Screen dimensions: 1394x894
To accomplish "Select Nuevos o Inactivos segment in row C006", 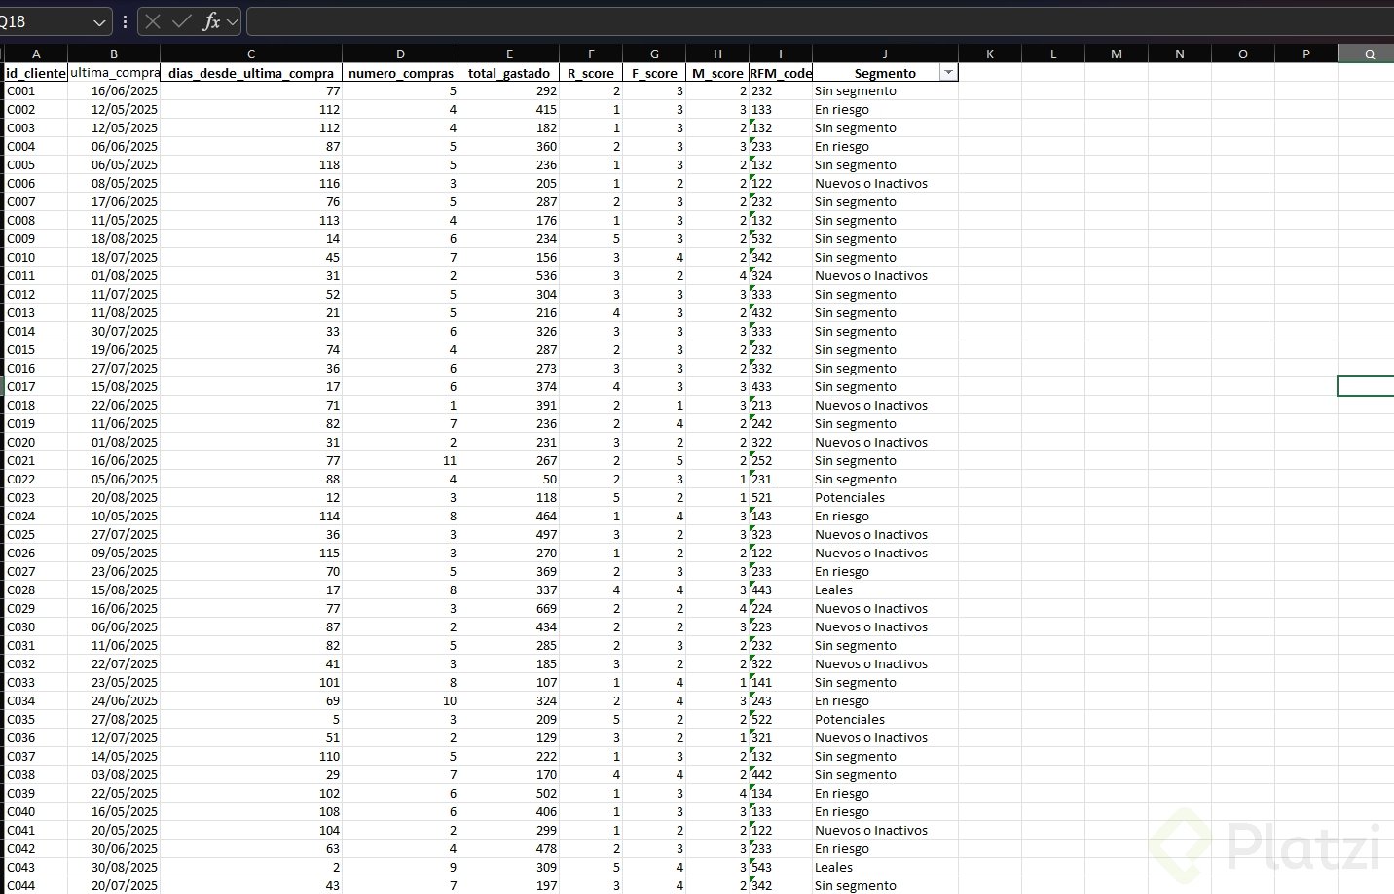I will (x=885, y=184).
